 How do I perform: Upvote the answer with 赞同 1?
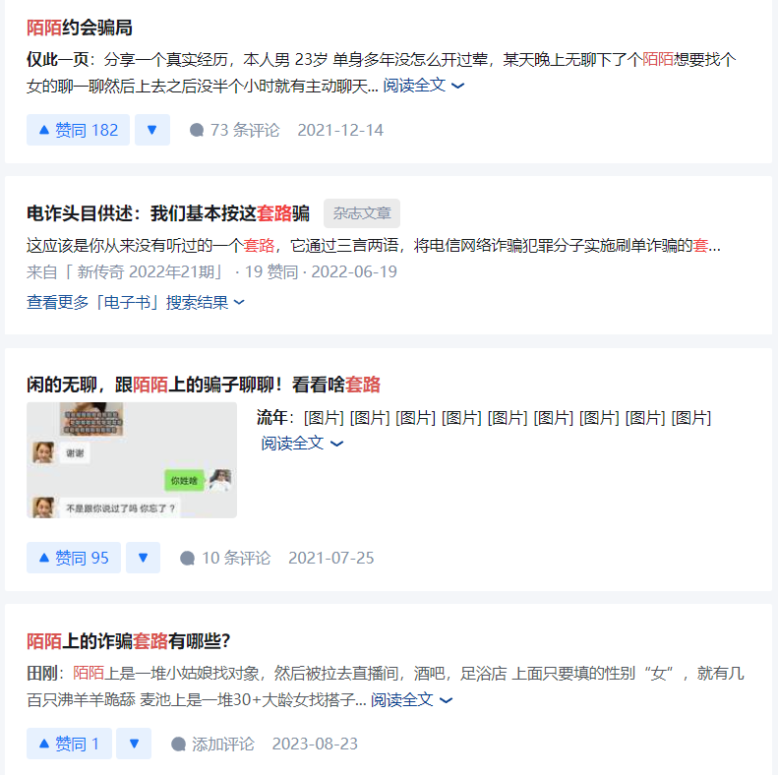[69, 744]
